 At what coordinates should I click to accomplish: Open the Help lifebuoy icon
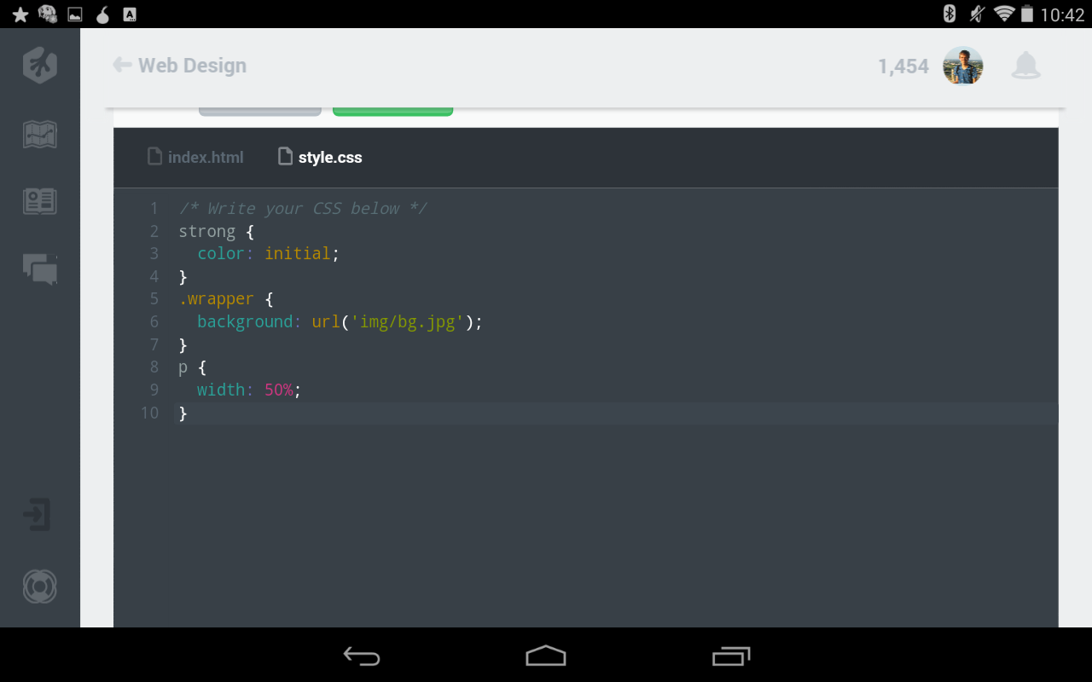pyautogui.click(x=40, y=587)
